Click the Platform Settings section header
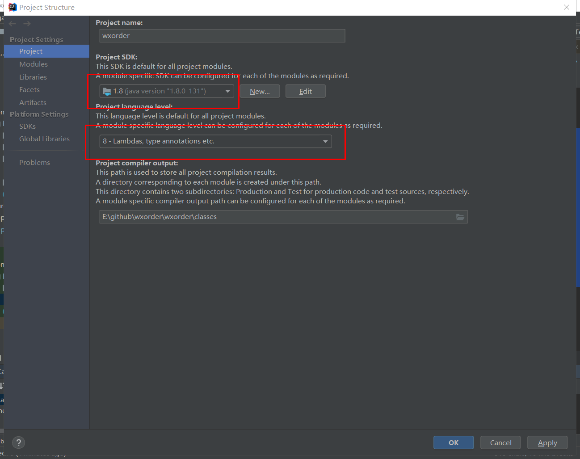This screenshot has height=459, width=580. (39, 114)
